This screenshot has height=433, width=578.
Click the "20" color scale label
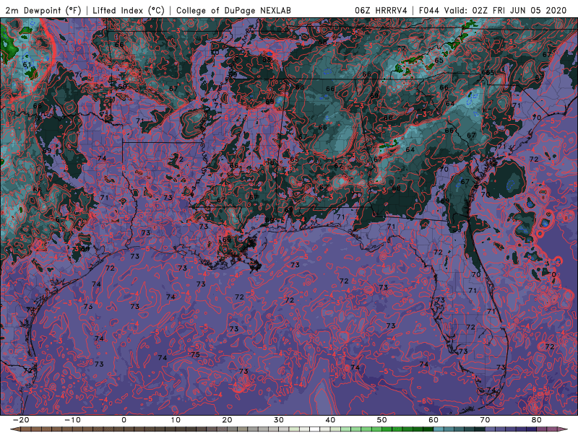click(227, 420)
